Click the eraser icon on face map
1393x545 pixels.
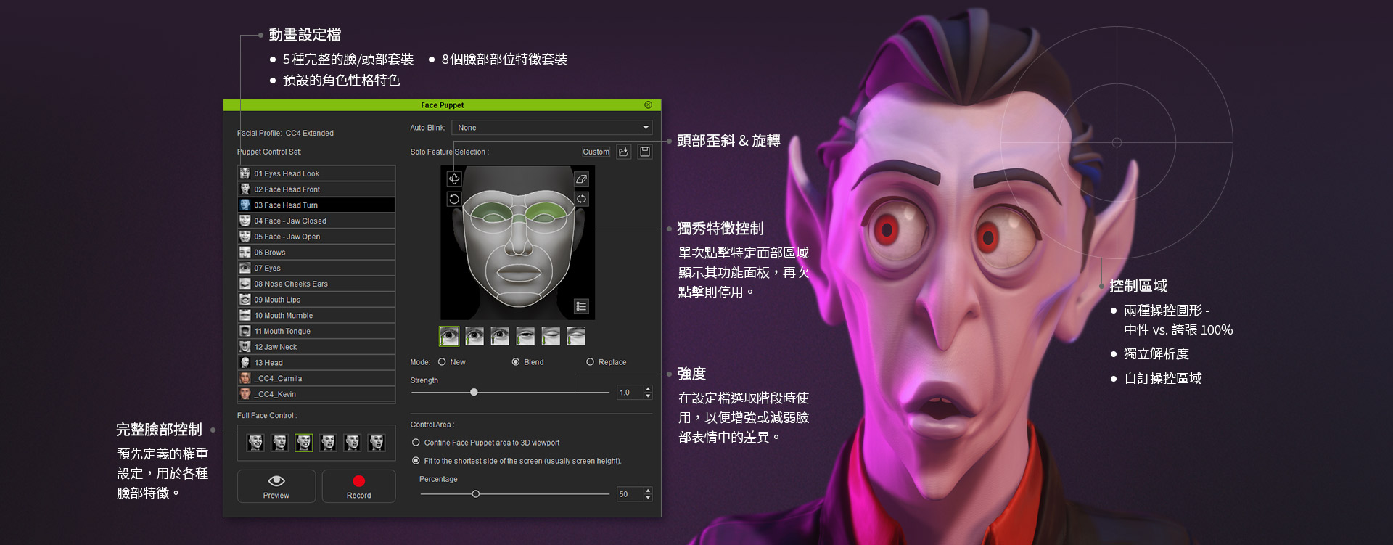pyautogui.click(x=581, y=179)
